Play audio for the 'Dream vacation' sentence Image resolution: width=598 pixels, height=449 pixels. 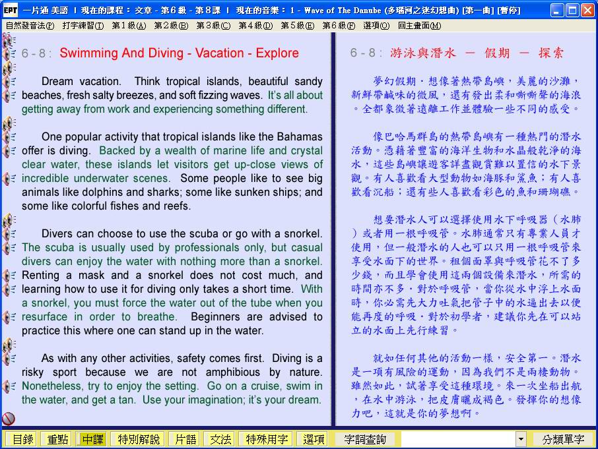(9, 82)
